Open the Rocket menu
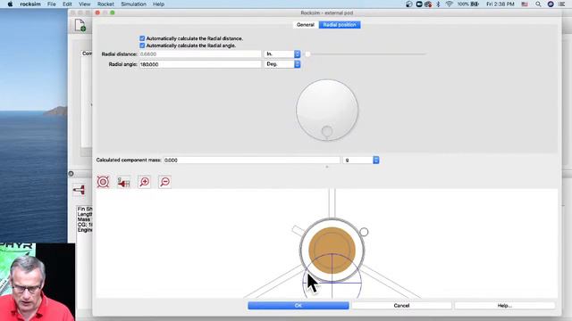Screen dimensions: 572x321 [105, 4]
